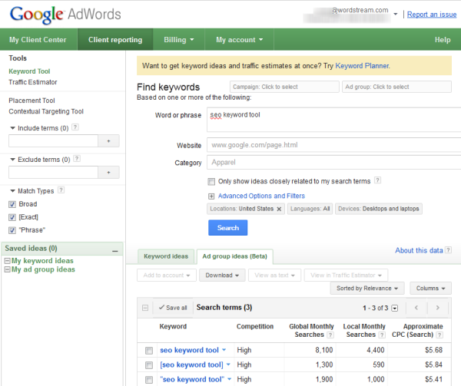Open the 1 - 3 of 3 paging dropdown
This screenshot has width=461, height=386.
[x=395, y=308]
